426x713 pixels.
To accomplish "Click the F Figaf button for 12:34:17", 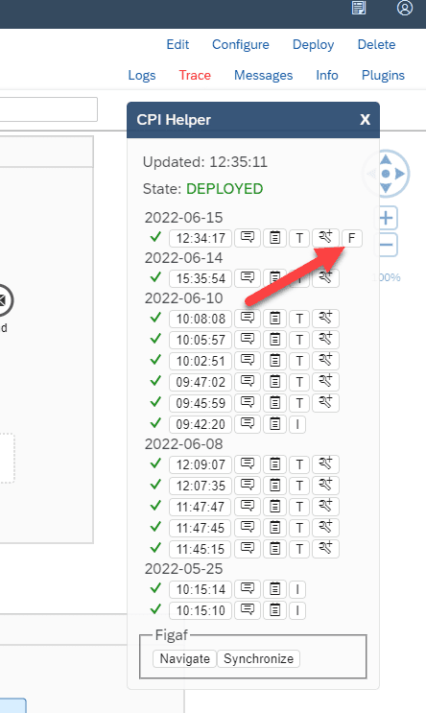I will point(351,238).
